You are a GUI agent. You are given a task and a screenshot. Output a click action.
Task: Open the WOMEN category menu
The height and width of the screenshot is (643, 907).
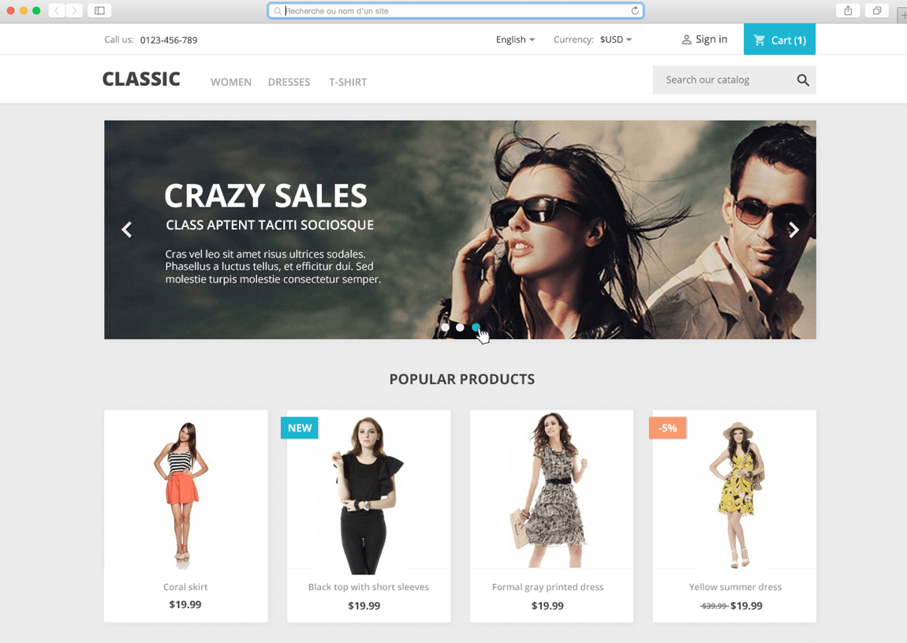point(231,82)
